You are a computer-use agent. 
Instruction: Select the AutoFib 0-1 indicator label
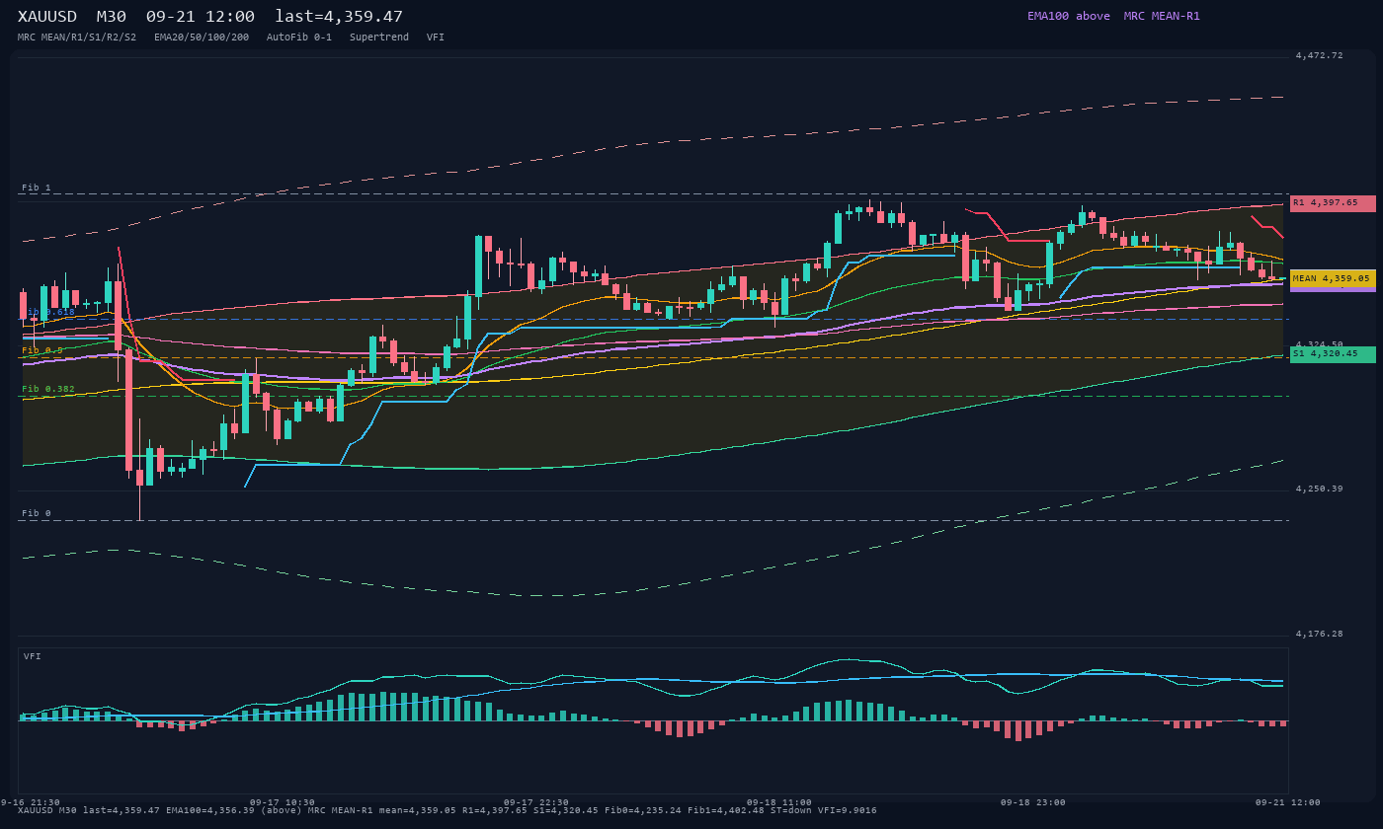(x=299, y=38)
